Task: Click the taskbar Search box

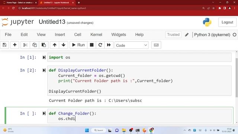Action: coord(99,130)
